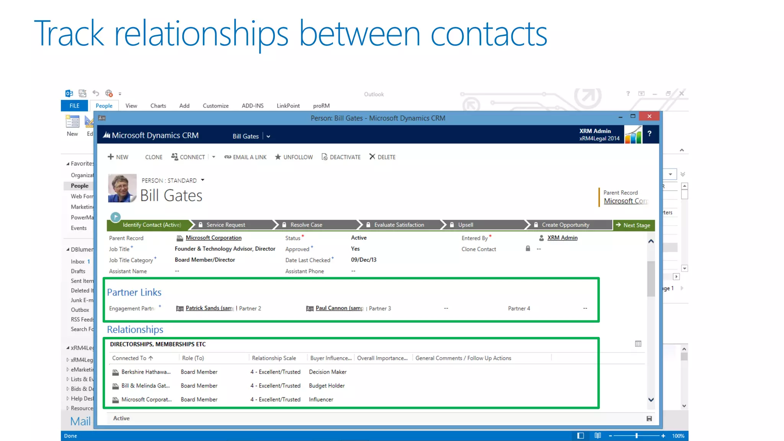Sort by Connected To column header
This screenshot has width=784, height=441.
pos(132,358)
